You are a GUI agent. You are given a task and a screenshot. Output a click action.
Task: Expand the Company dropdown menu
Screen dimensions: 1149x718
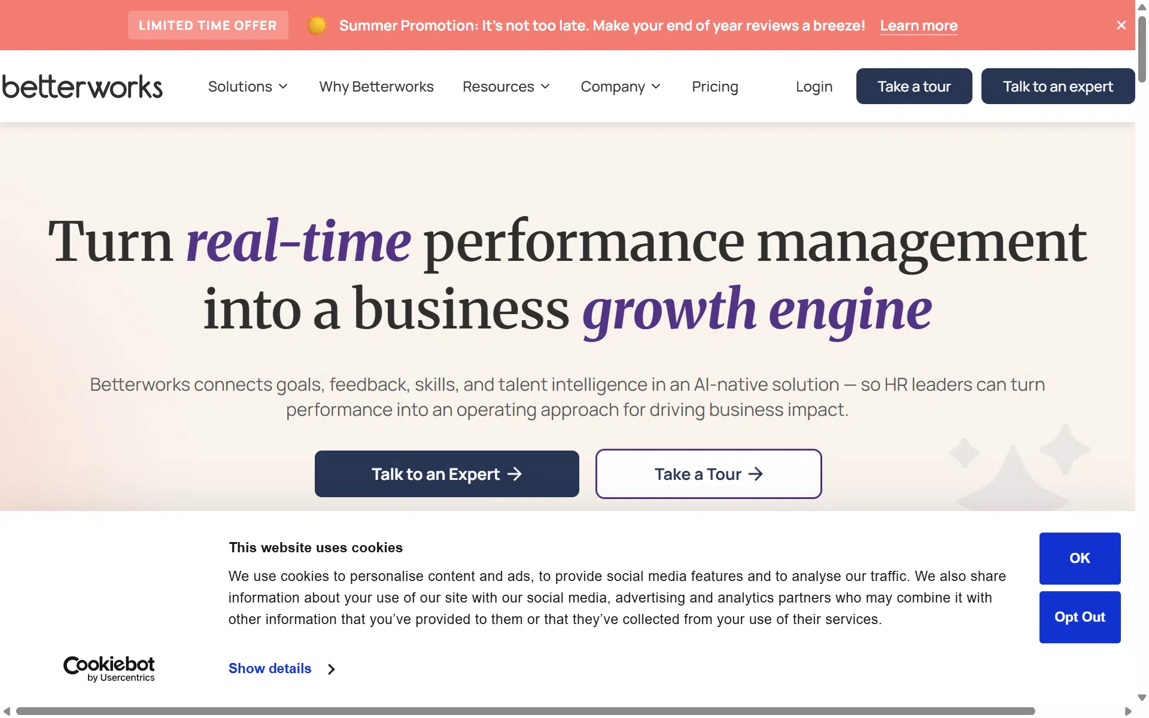(621, 87)
